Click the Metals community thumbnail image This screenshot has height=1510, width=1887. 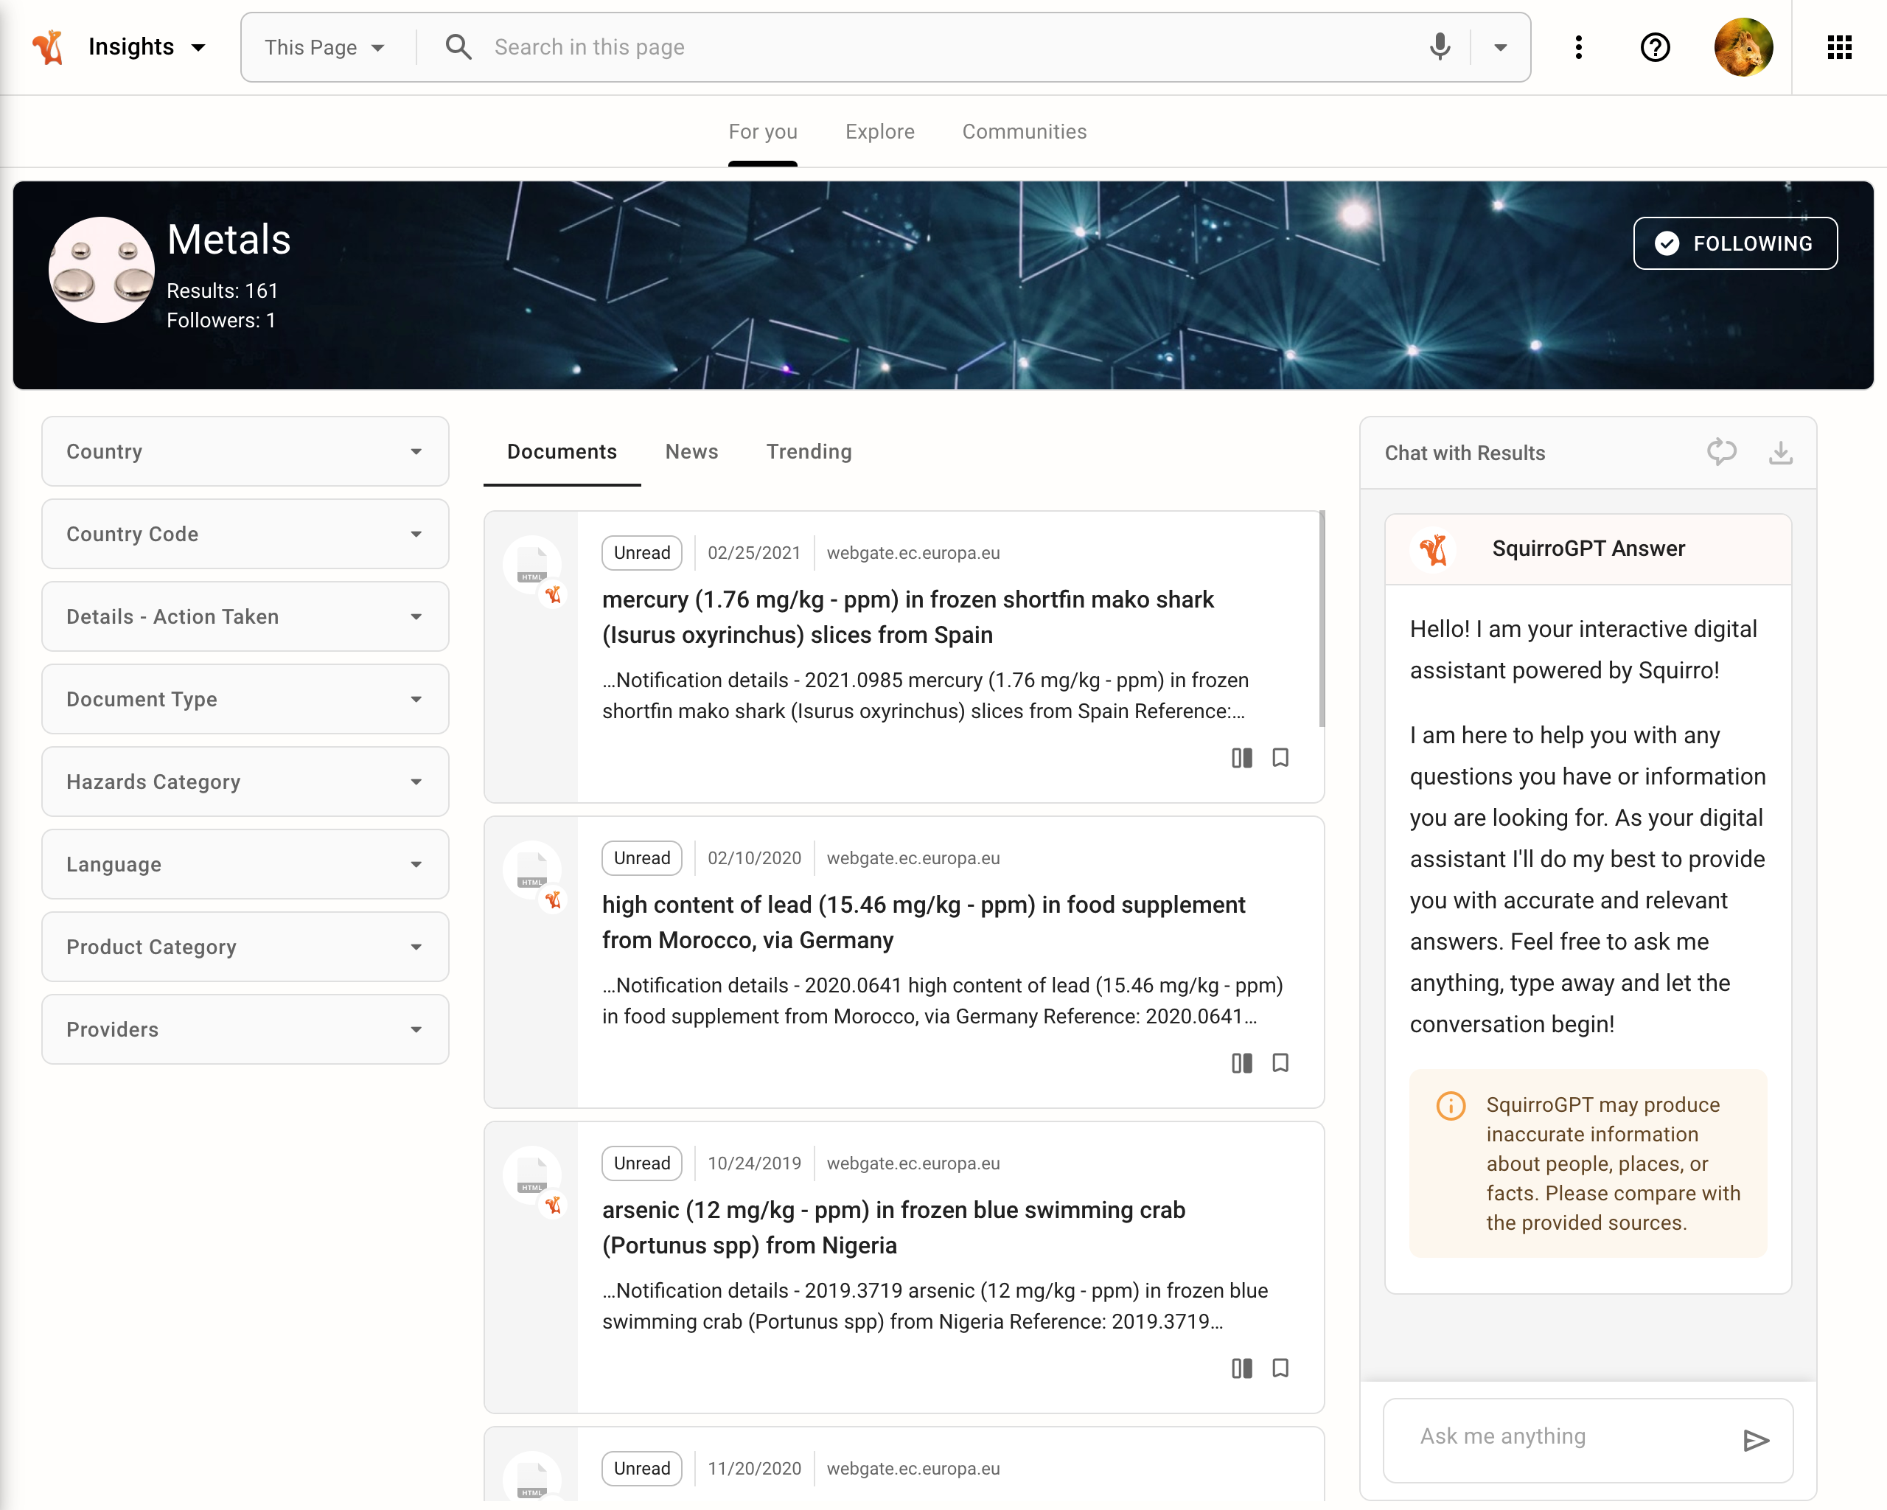point(102,270)
